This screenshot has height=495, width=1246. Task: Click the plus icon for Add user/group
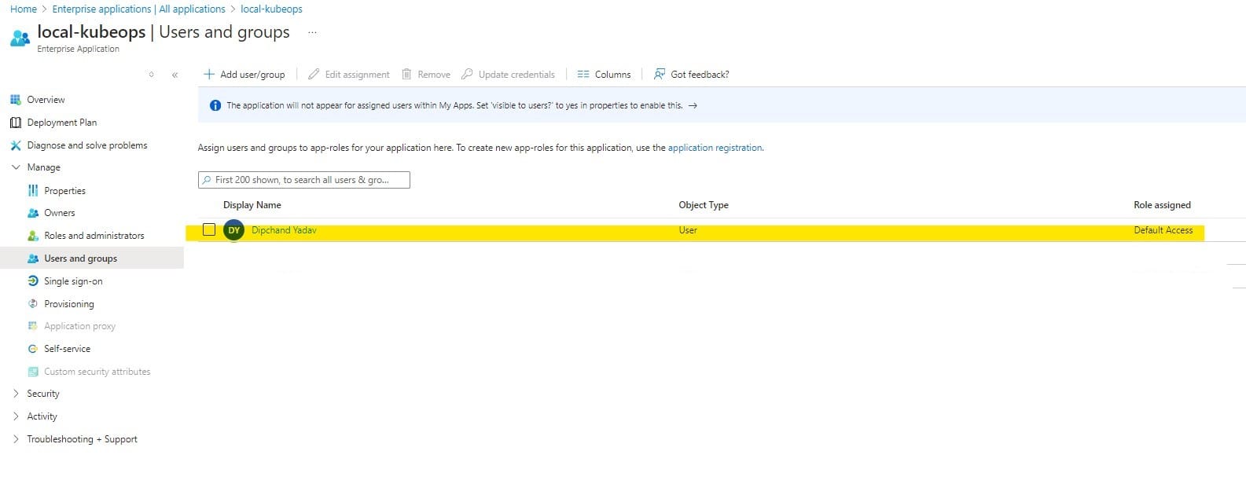209,75
